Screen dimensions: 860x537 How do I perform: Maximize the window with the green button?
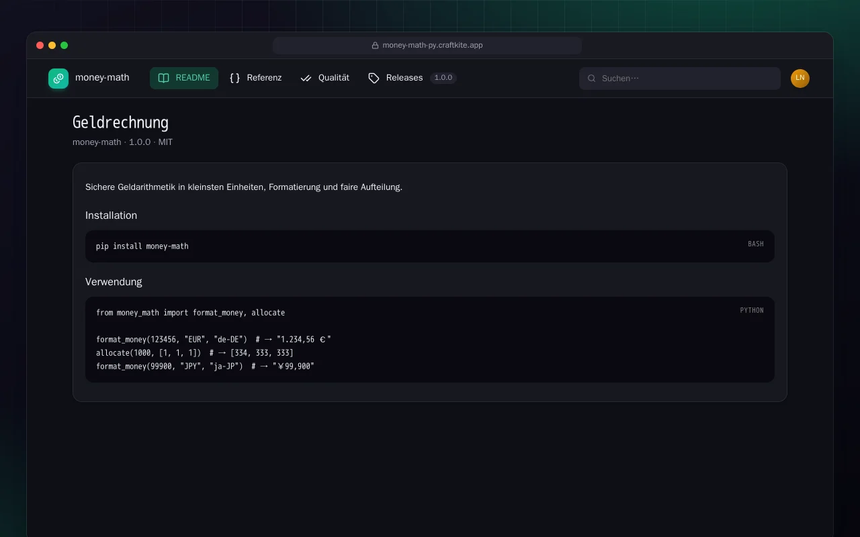click(64, 46)
